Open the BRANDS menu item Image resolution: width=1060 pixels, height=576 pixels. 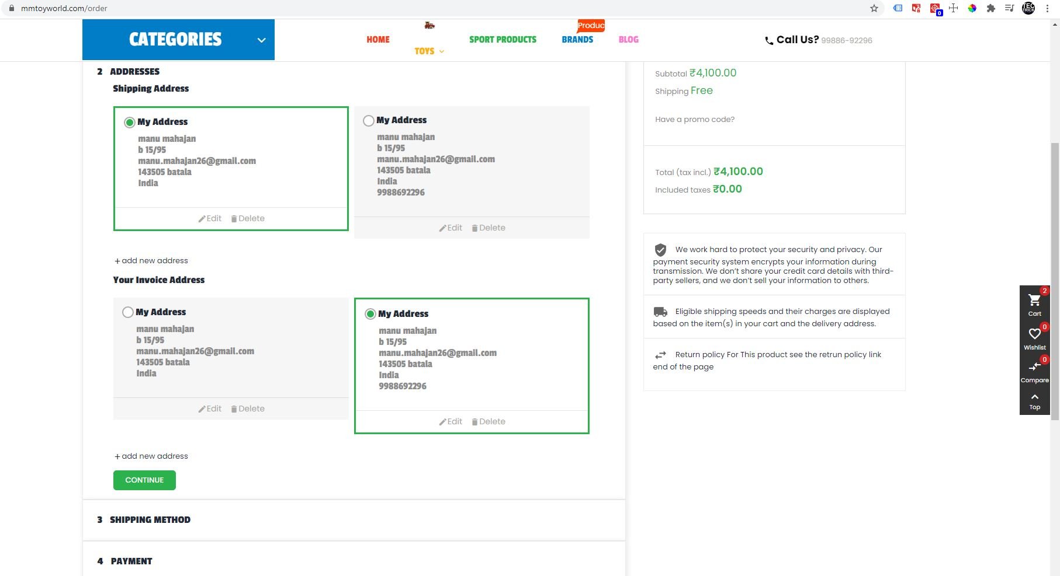tap(577, 40)
